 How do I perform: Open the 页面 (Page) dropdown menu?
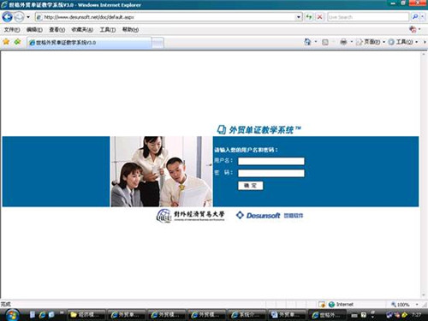[371, 42]
